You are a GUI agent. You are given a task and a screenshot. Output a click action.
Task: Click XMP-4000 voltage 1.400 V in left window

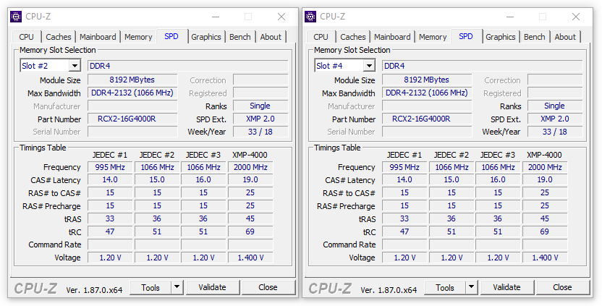pyautogui.click(x=250, y=258)
